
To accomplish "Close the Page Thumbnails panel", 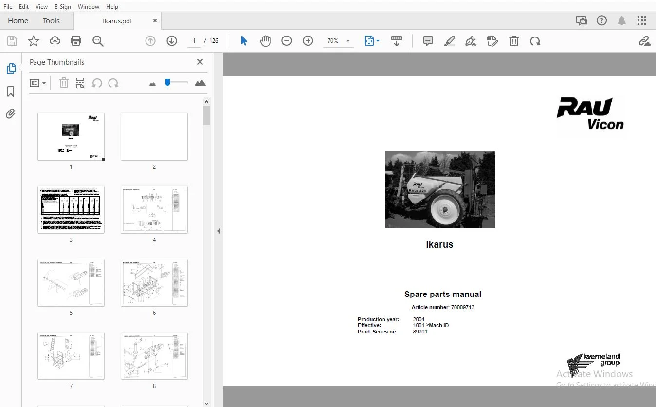I will [x=200, y=62].
